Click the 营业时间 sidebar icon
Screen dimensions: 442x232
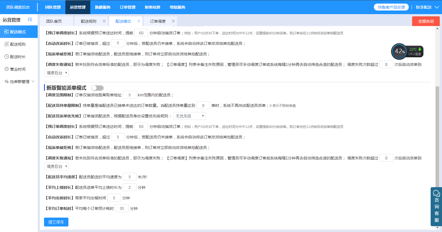pyautogui.click(x=7, y=69)
